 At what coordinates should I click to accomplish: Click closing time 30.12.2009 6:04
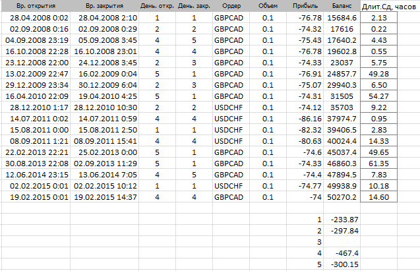[104, 85]
